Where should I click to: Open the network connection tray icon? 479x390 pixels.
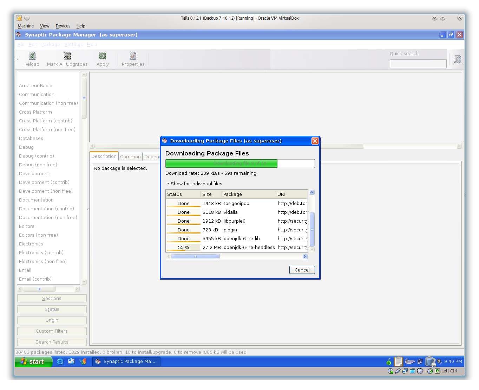pyautogui.click(x=420, y=361)
